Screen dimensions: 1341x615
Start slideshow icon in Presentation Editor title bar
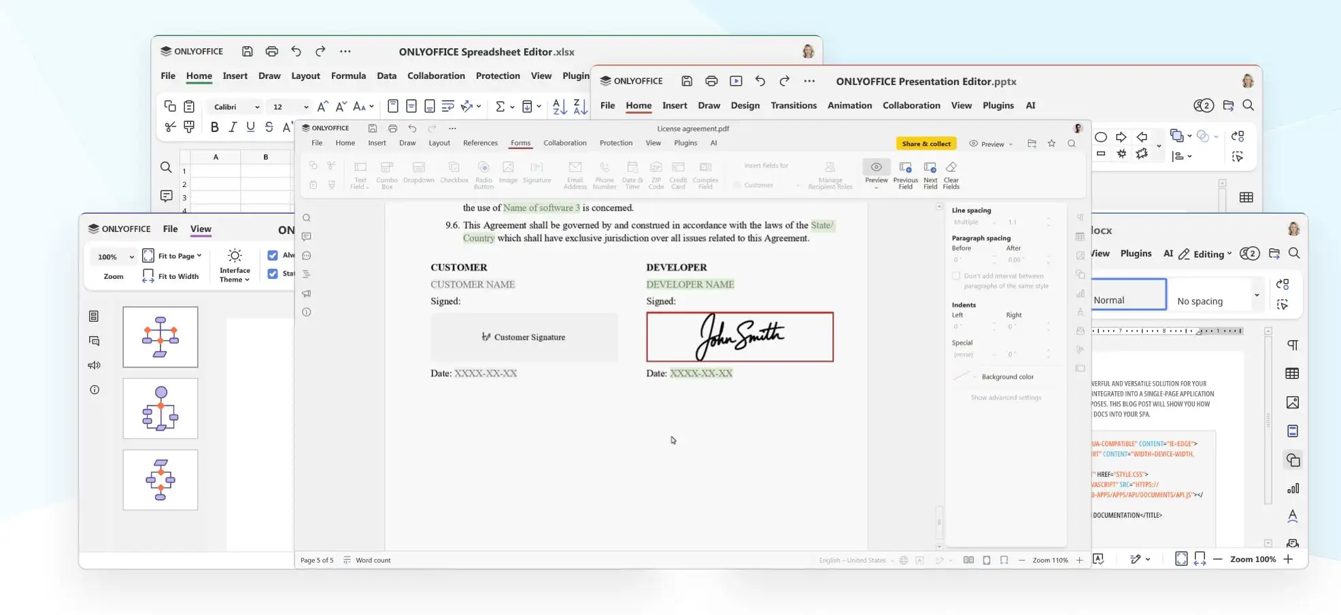click(x=736, y=81)
